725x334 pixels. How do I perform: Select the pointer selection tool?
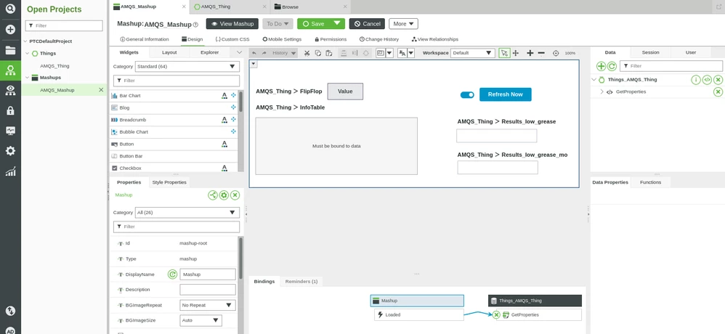coord(504,53)
